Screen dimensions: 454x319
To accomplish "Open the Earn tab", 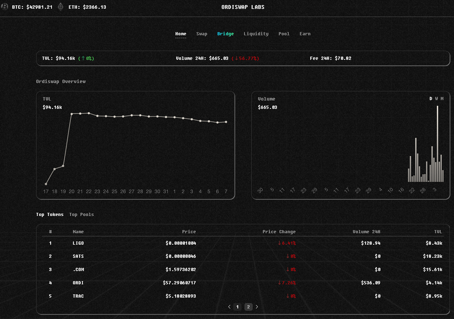I will tap(305, 34).
